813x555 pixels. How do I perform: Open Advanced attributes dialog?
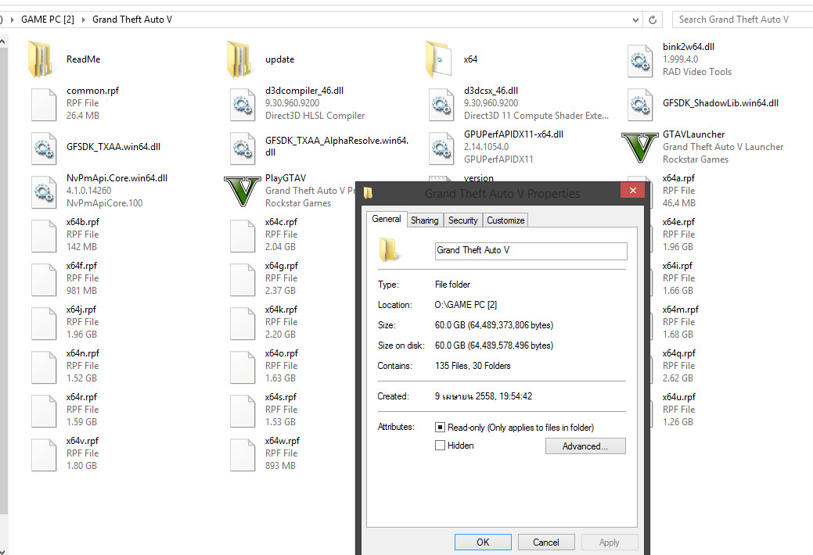coord(585,446)
